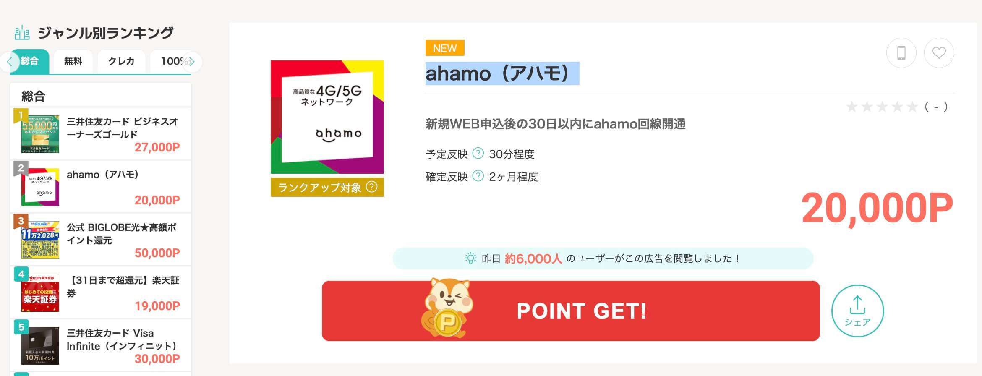Viewport: 982px width, 376px height.
Task: Click the BIGLOBE光 ranking thumbnail
Action: [x=40, y=240]
